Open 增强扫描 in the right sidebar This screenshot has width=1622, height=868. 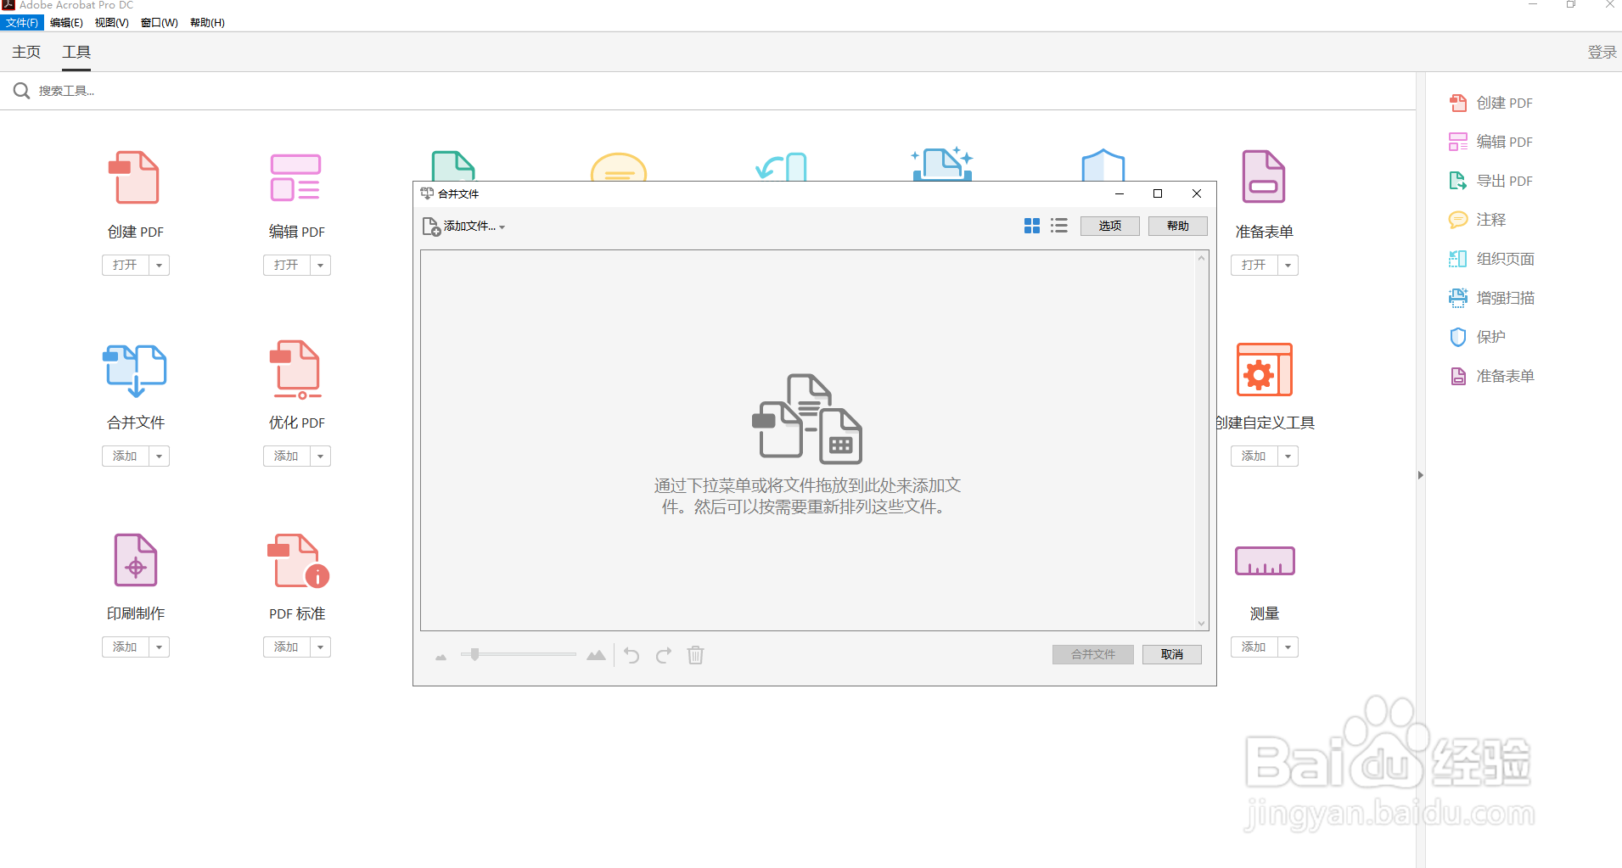click(x=1491, y=298)
